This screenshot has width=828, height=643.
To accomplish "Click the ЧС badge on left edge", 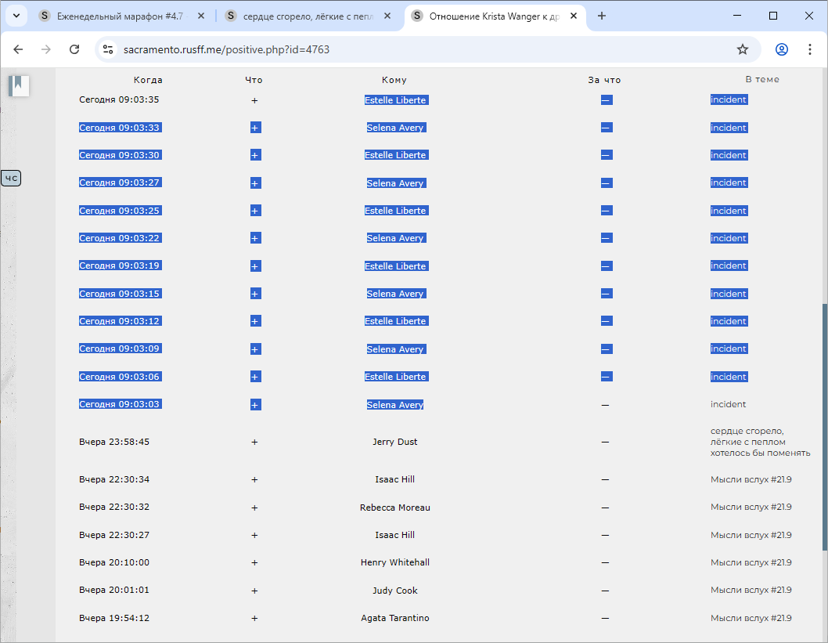I will (x=11, y=179).
